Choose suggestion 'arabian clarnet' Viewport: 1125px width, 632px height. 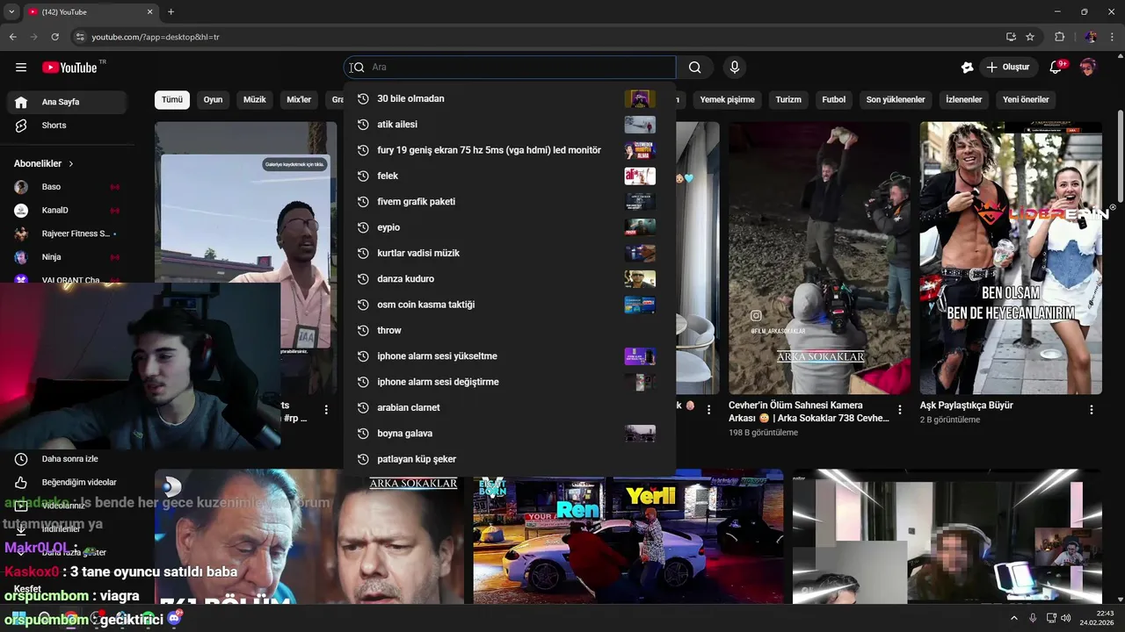point(510,407)
